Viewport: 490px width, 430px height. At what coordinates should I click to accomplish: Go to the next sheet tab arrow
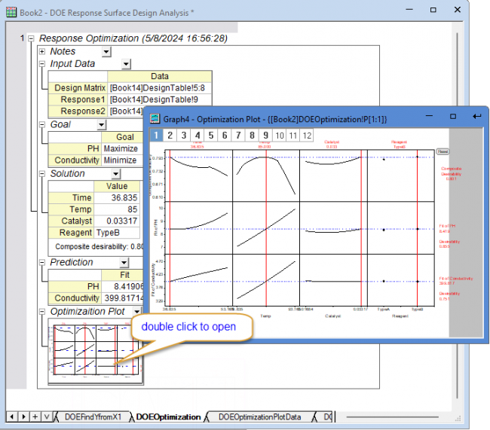click(23, 416)
